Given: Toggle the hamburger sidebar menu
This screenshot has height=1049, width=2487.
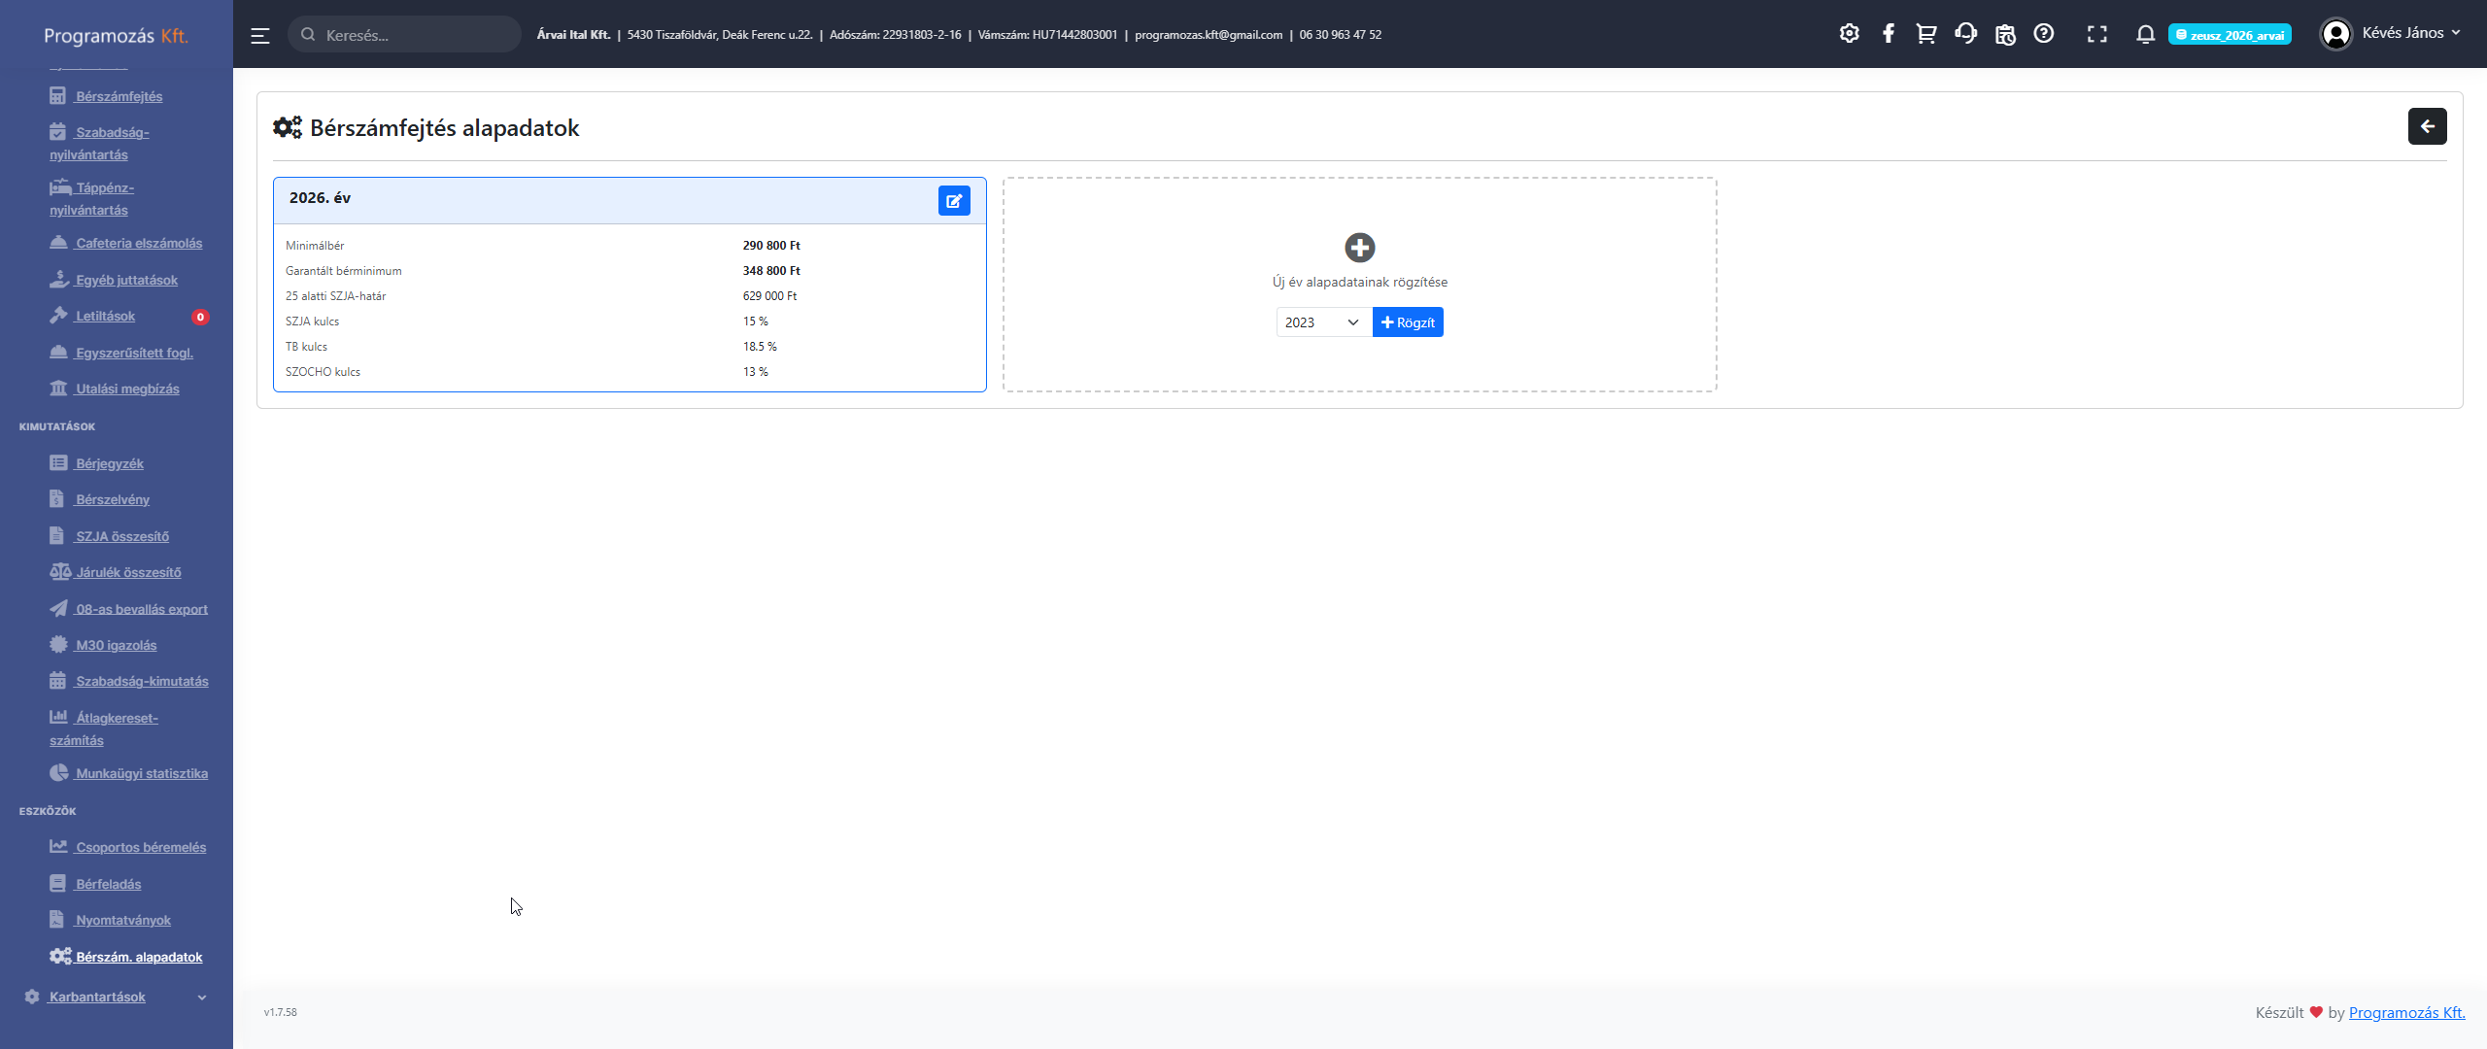Looking at the screenshot, I should (x=259, y=35).
